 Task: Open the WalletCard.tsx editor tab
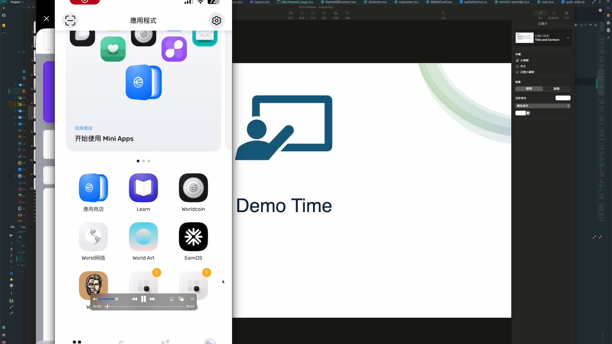pyautogui.click(x=439, y=2)
